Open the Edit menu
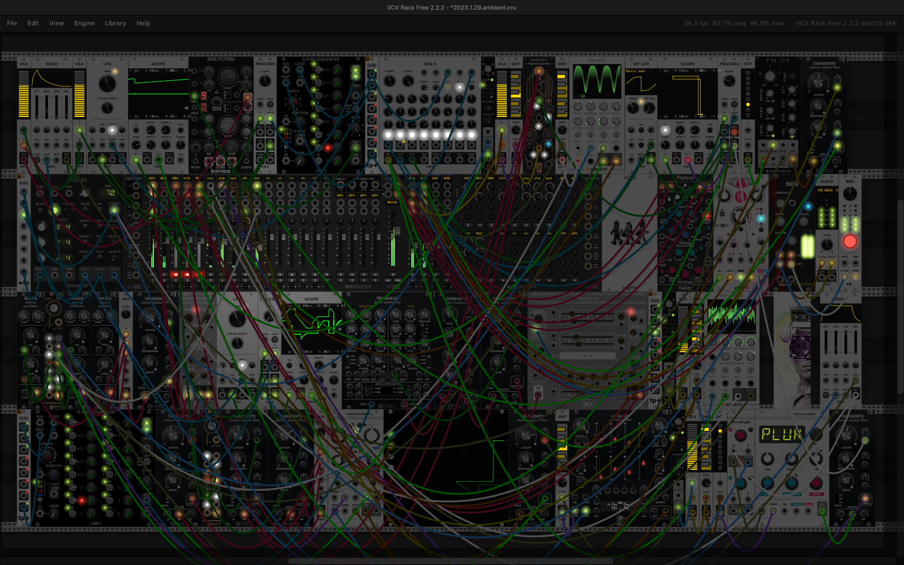The image size is (904, 565). click(x=33, y=23)
